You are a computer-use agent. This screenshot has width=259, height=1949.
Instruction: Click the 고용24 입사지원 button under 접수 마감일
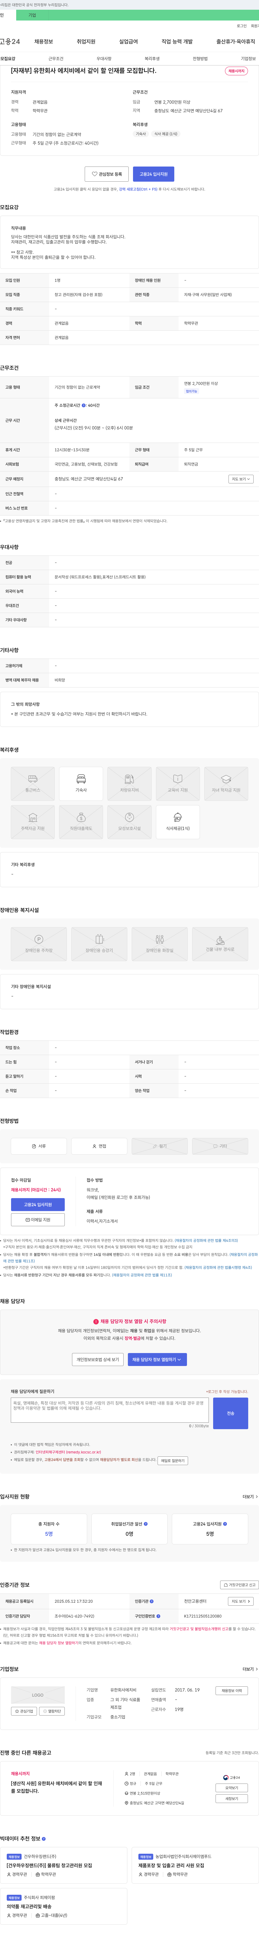pyautogui.click(x=38, y=1205)
